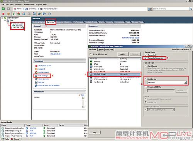Click the Home icon in navigation bar
Screen dimensions: 193x141
15,9
